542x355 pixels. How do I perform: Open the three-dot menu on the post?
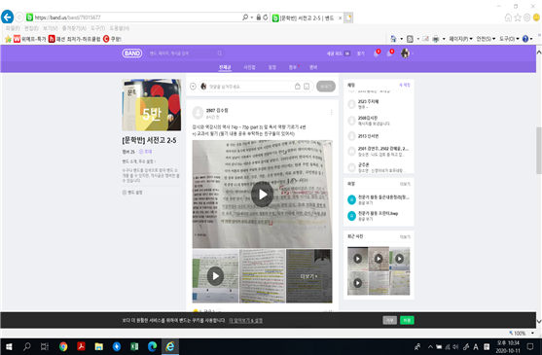coord(331,112)
